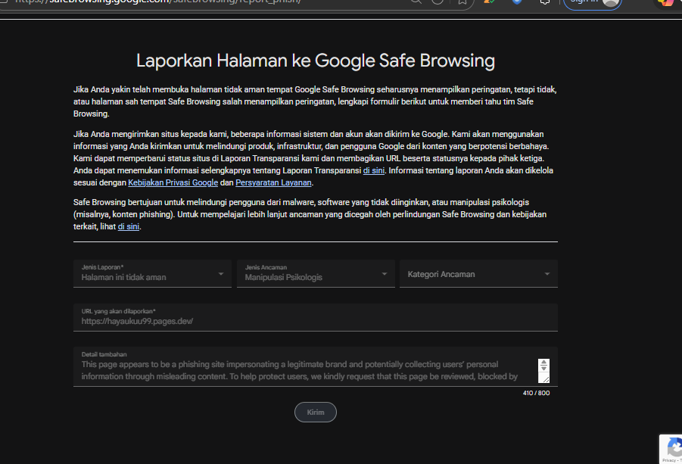
Task: Expand the Kategori Ancaman dropdown
Action: pos(478,273)
